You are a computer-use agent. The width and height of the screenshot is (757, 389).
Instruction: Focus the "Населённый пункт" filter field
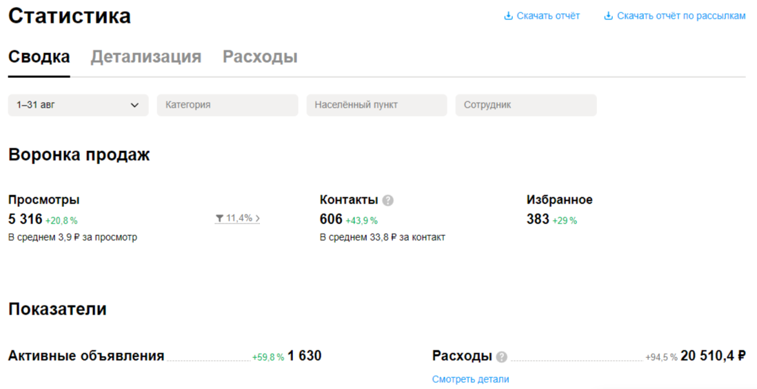click(x=377, y=106)
